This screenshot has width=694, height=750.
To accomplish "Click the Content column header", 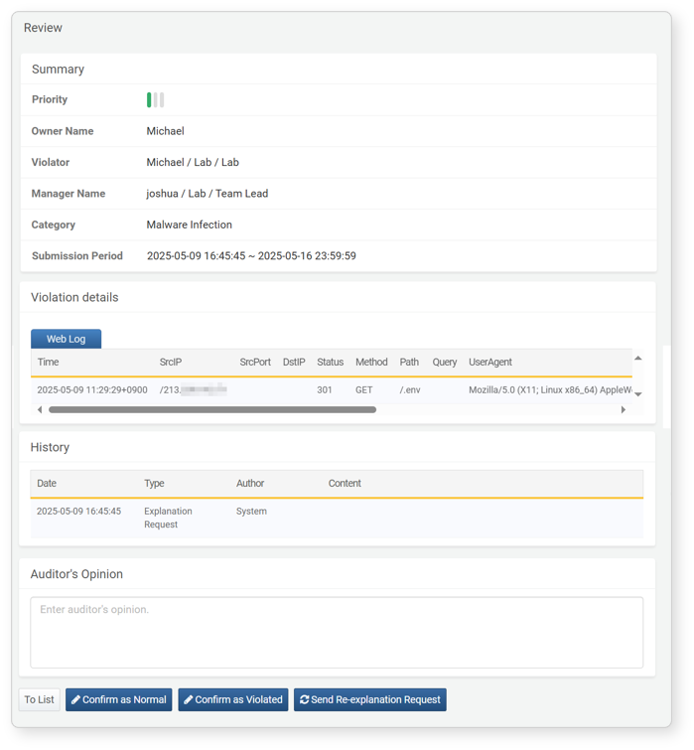I will coord(345,483).
